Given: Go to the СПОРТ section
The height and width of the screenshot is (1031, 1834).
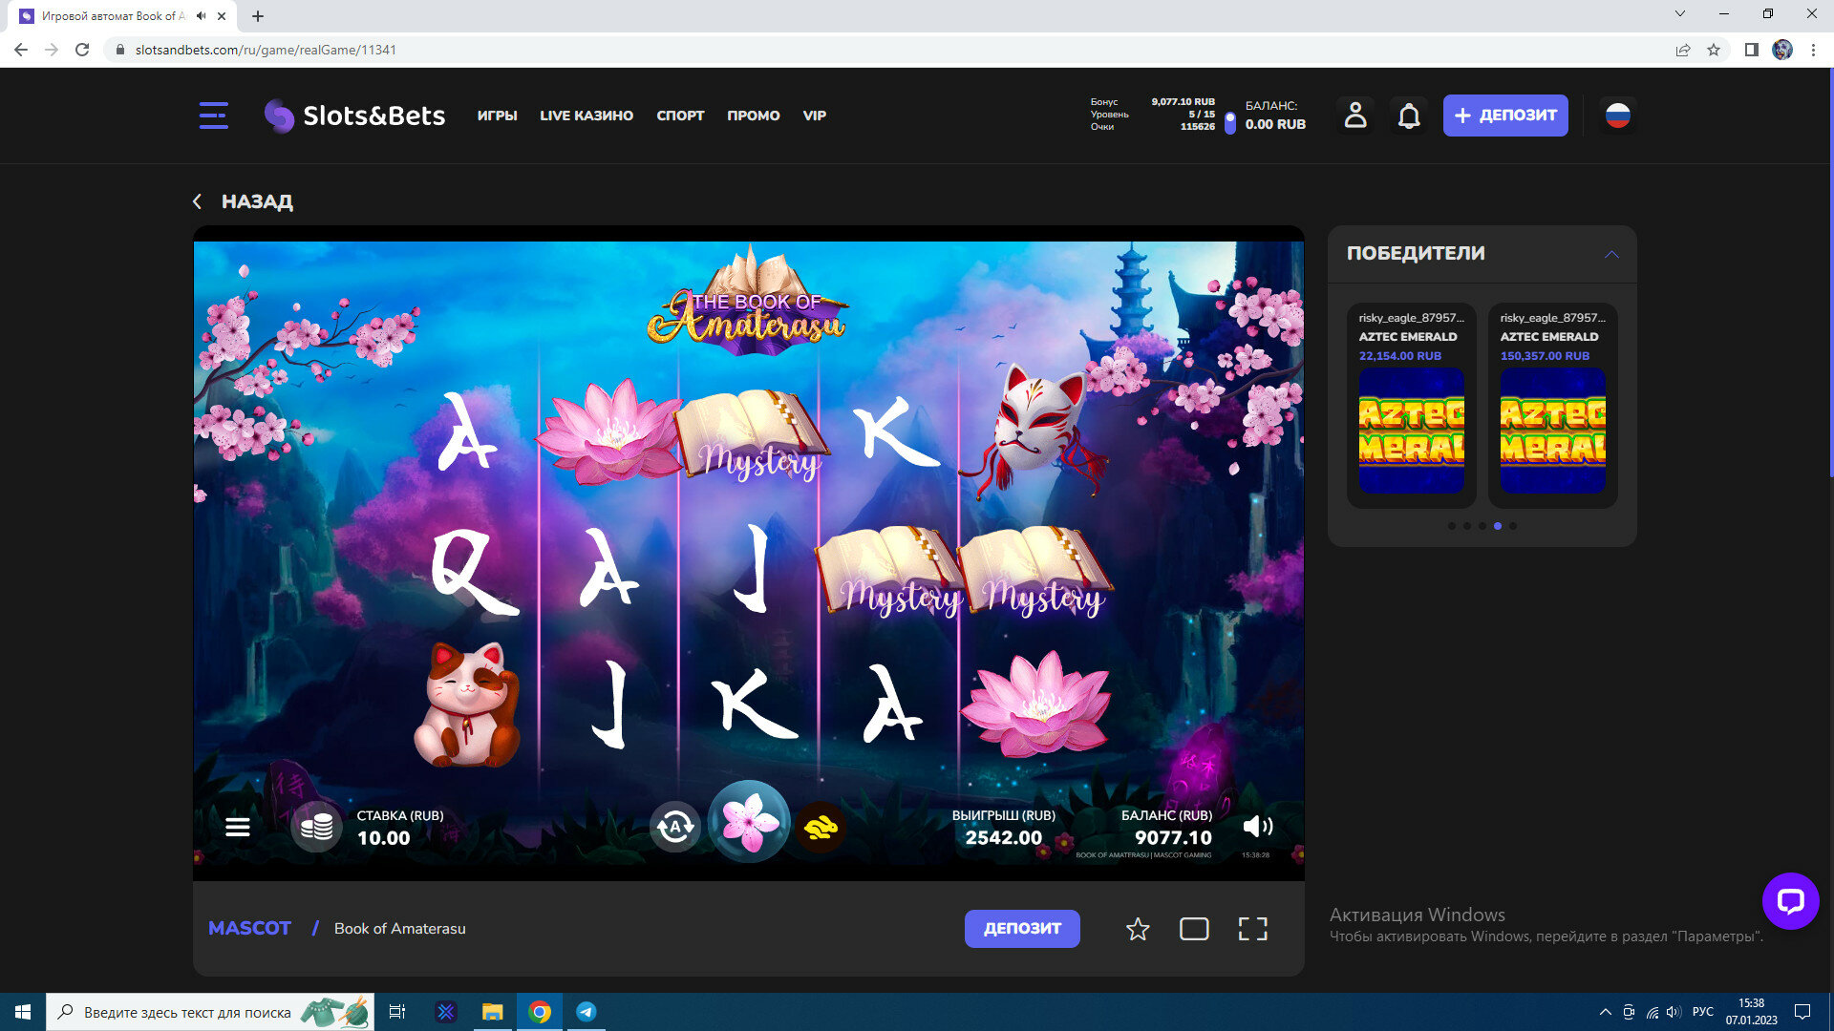Looking at the screenshot, I should coord(680,116).
